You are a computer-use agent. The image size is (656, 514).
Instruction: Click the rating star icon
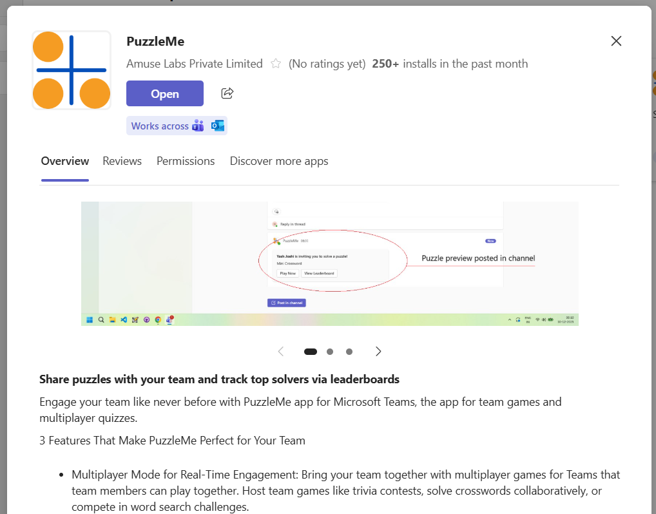point(276,64)
